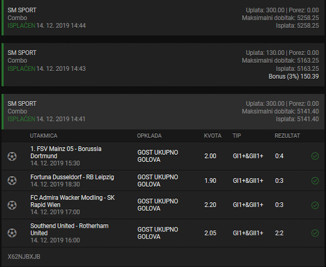The width and height of the screenshot is (326, 267).
Task: Click soccer ball icon for Southend United match
Action: click(12, 233)
